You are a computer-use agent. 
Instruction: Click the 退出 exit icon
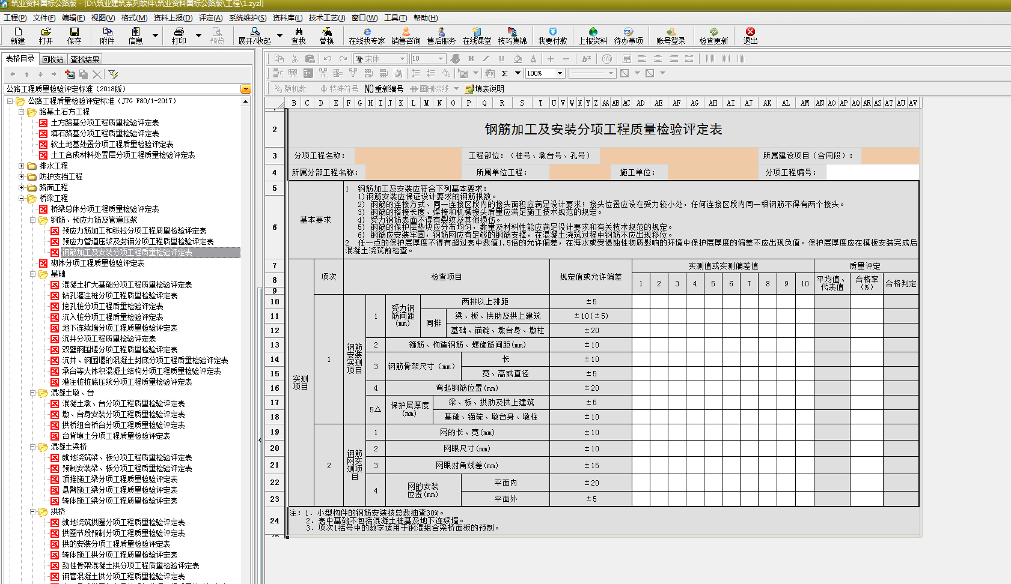tap(750, 36)
